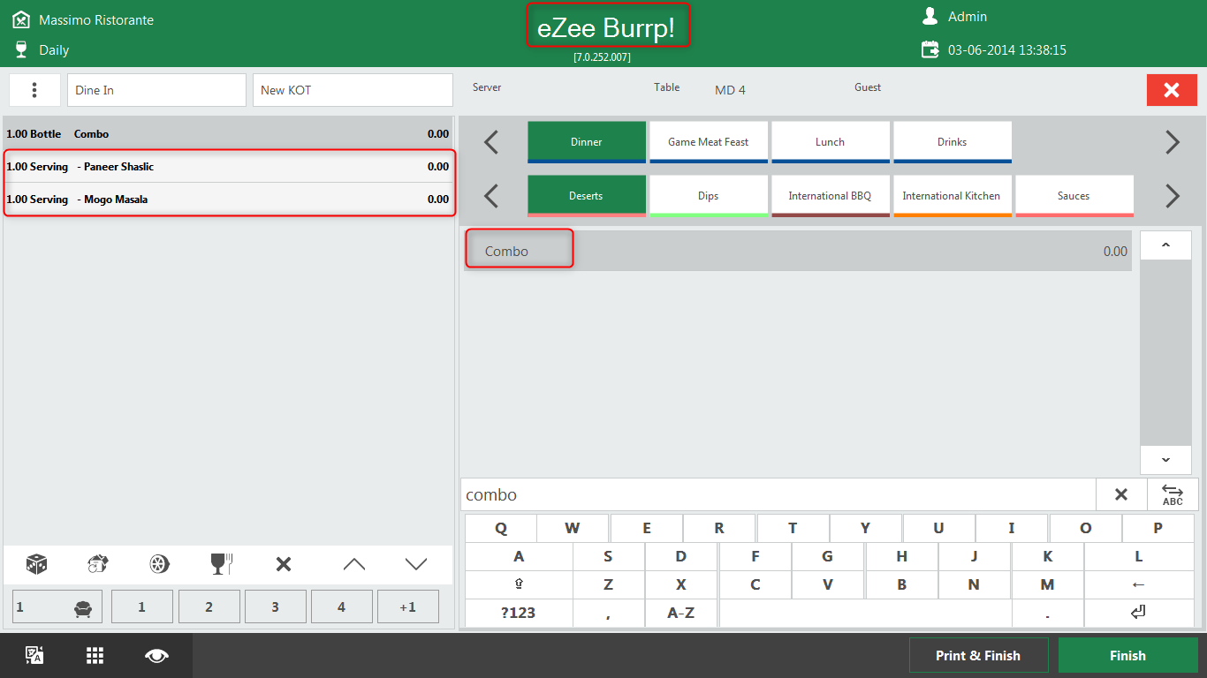Click the seat 1 armchair button
Screen dimensions: 1207x678
click(x=57, y=606)
